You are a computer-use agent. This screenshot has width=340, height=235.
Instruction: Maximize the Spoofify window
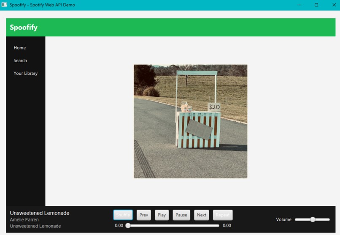316,5
